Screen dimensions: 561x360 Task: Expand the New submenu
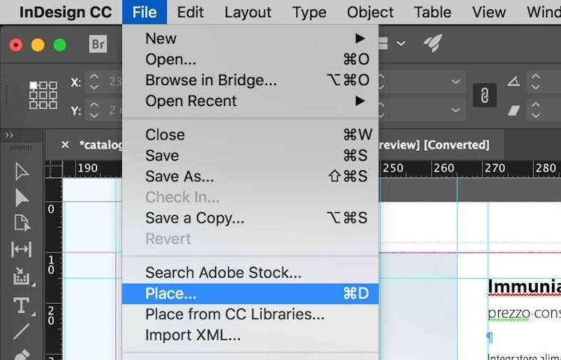click(x=361, y=38)
